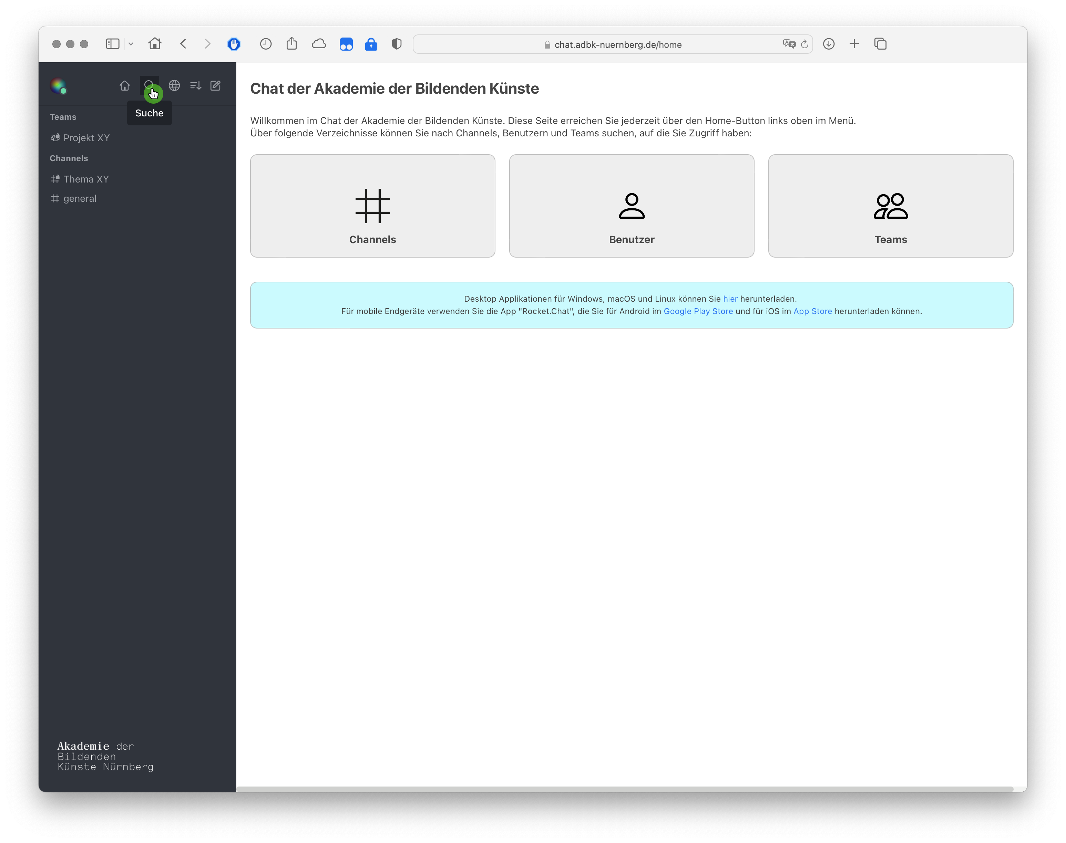Click the Thema XY channel

point(86,179)
